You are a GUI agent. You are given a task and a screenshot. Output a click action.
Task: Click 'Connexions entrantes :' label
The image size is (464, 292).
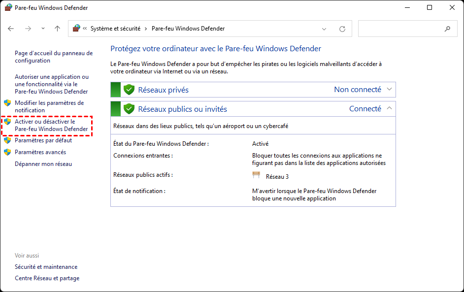pyautogui.click(x=143, y=156)
